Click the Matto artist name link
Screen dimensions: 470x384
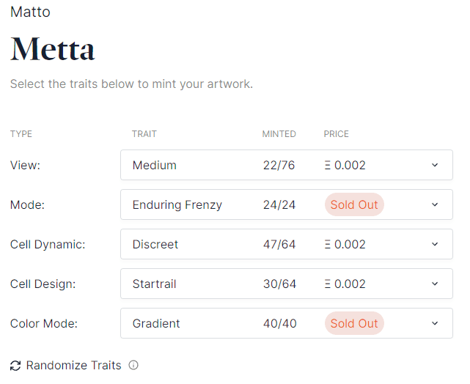pyautogui.click(x=30, y=12)
